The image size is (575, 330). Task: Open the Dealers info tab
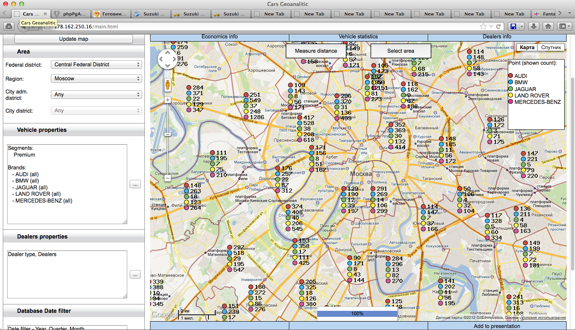point(497,37)
